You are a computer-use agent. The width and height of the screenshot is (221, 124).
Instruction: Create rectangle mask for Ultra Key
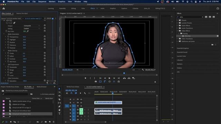(11, 23)
